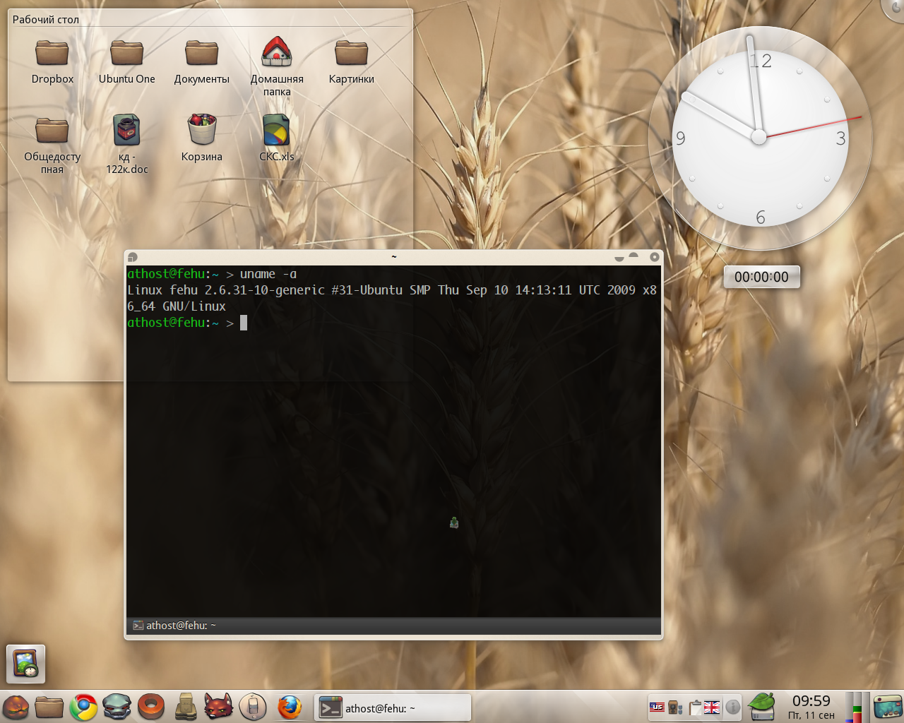
Task: Click the green leaf device notifier icon
Action: click(761, 707)
